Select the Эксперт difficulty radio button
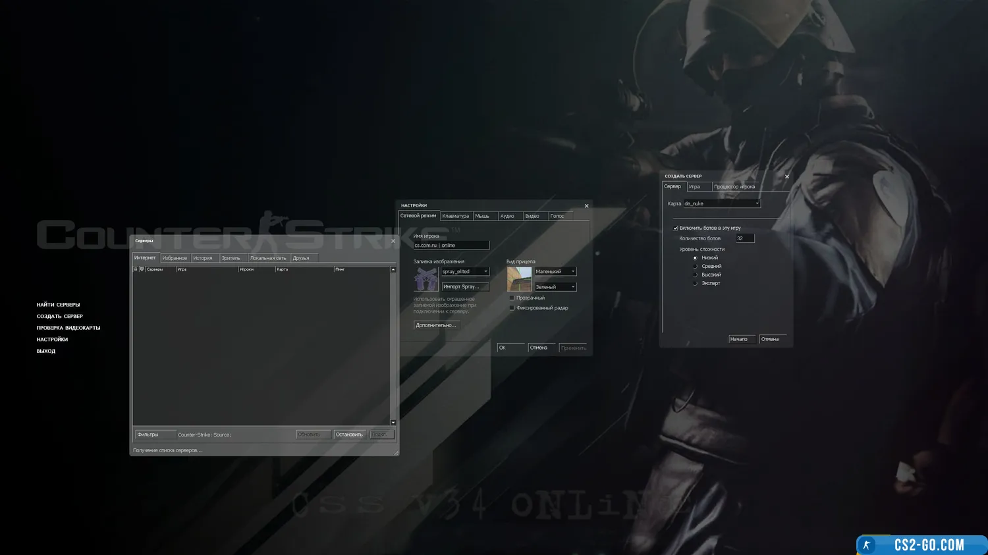The image size is (988, 555). (695, 284)
